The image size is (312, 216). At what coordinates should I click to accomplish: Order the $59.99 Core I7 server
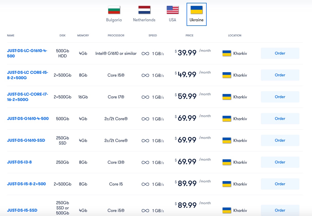[x=280, y=97]
